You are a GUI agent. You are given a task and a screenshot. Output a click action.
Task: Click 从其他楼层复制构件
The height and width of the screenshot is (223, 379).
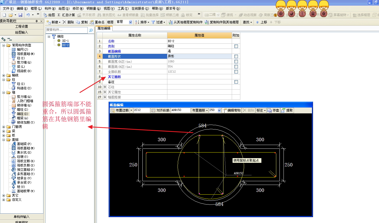[x=186, y=22]
